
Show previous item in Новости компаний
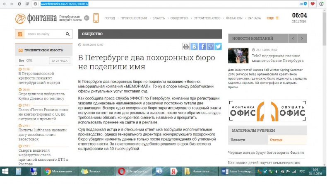[293, 38]
